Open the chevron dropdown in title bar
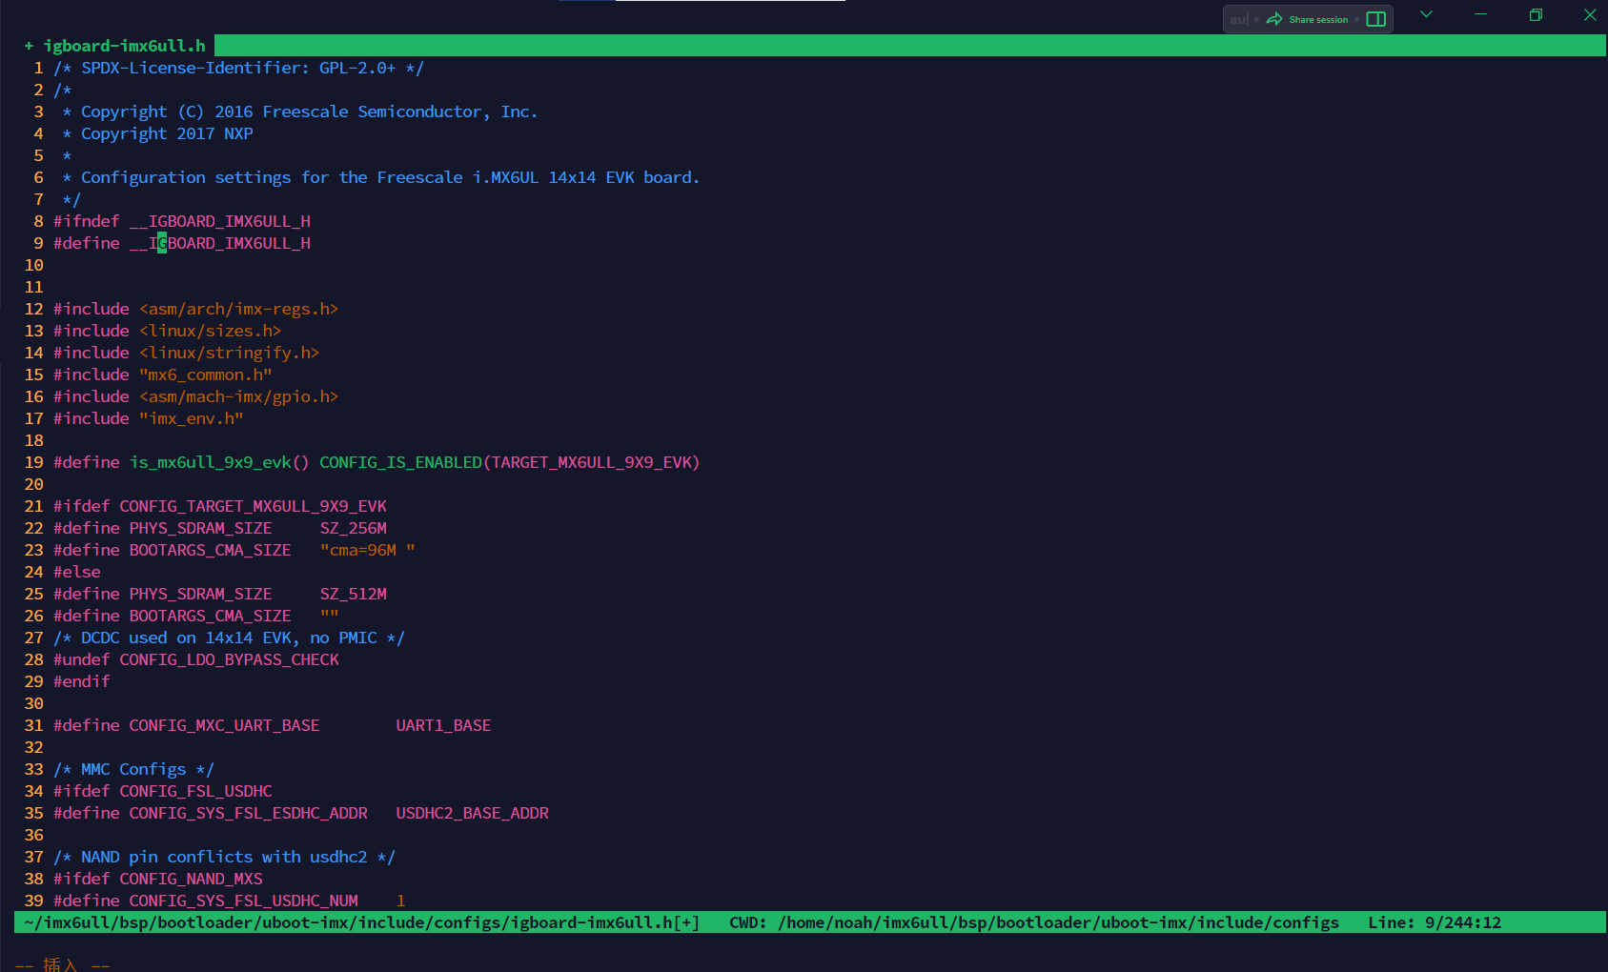The image size is (1608, 972). pos(1426,14)
